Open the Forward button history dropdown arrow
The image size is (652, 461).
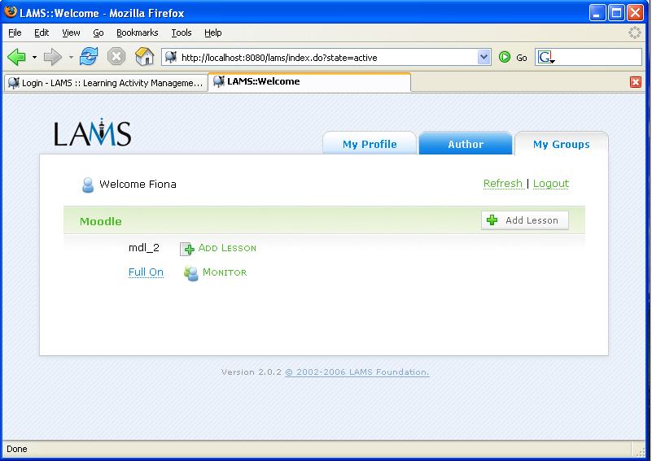coord(71,58)
